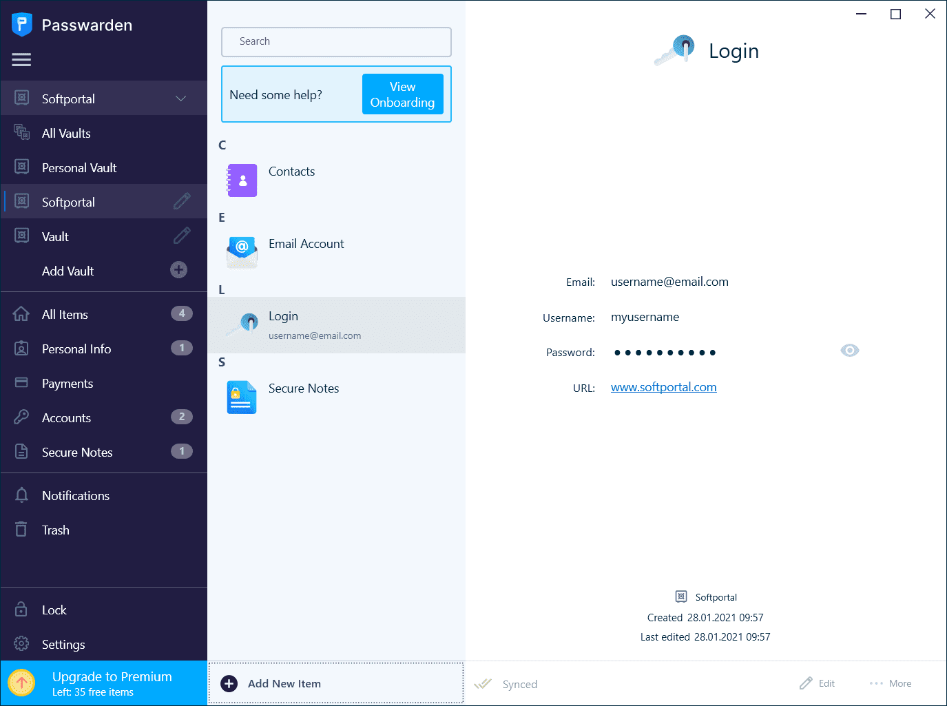This screenshot has width=947, height=706.
Task: Open Personal Vault
Action: pos(104,167)
